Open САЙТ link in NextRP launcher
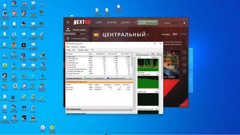Screen dimensions: 240x135 (99, 22)
